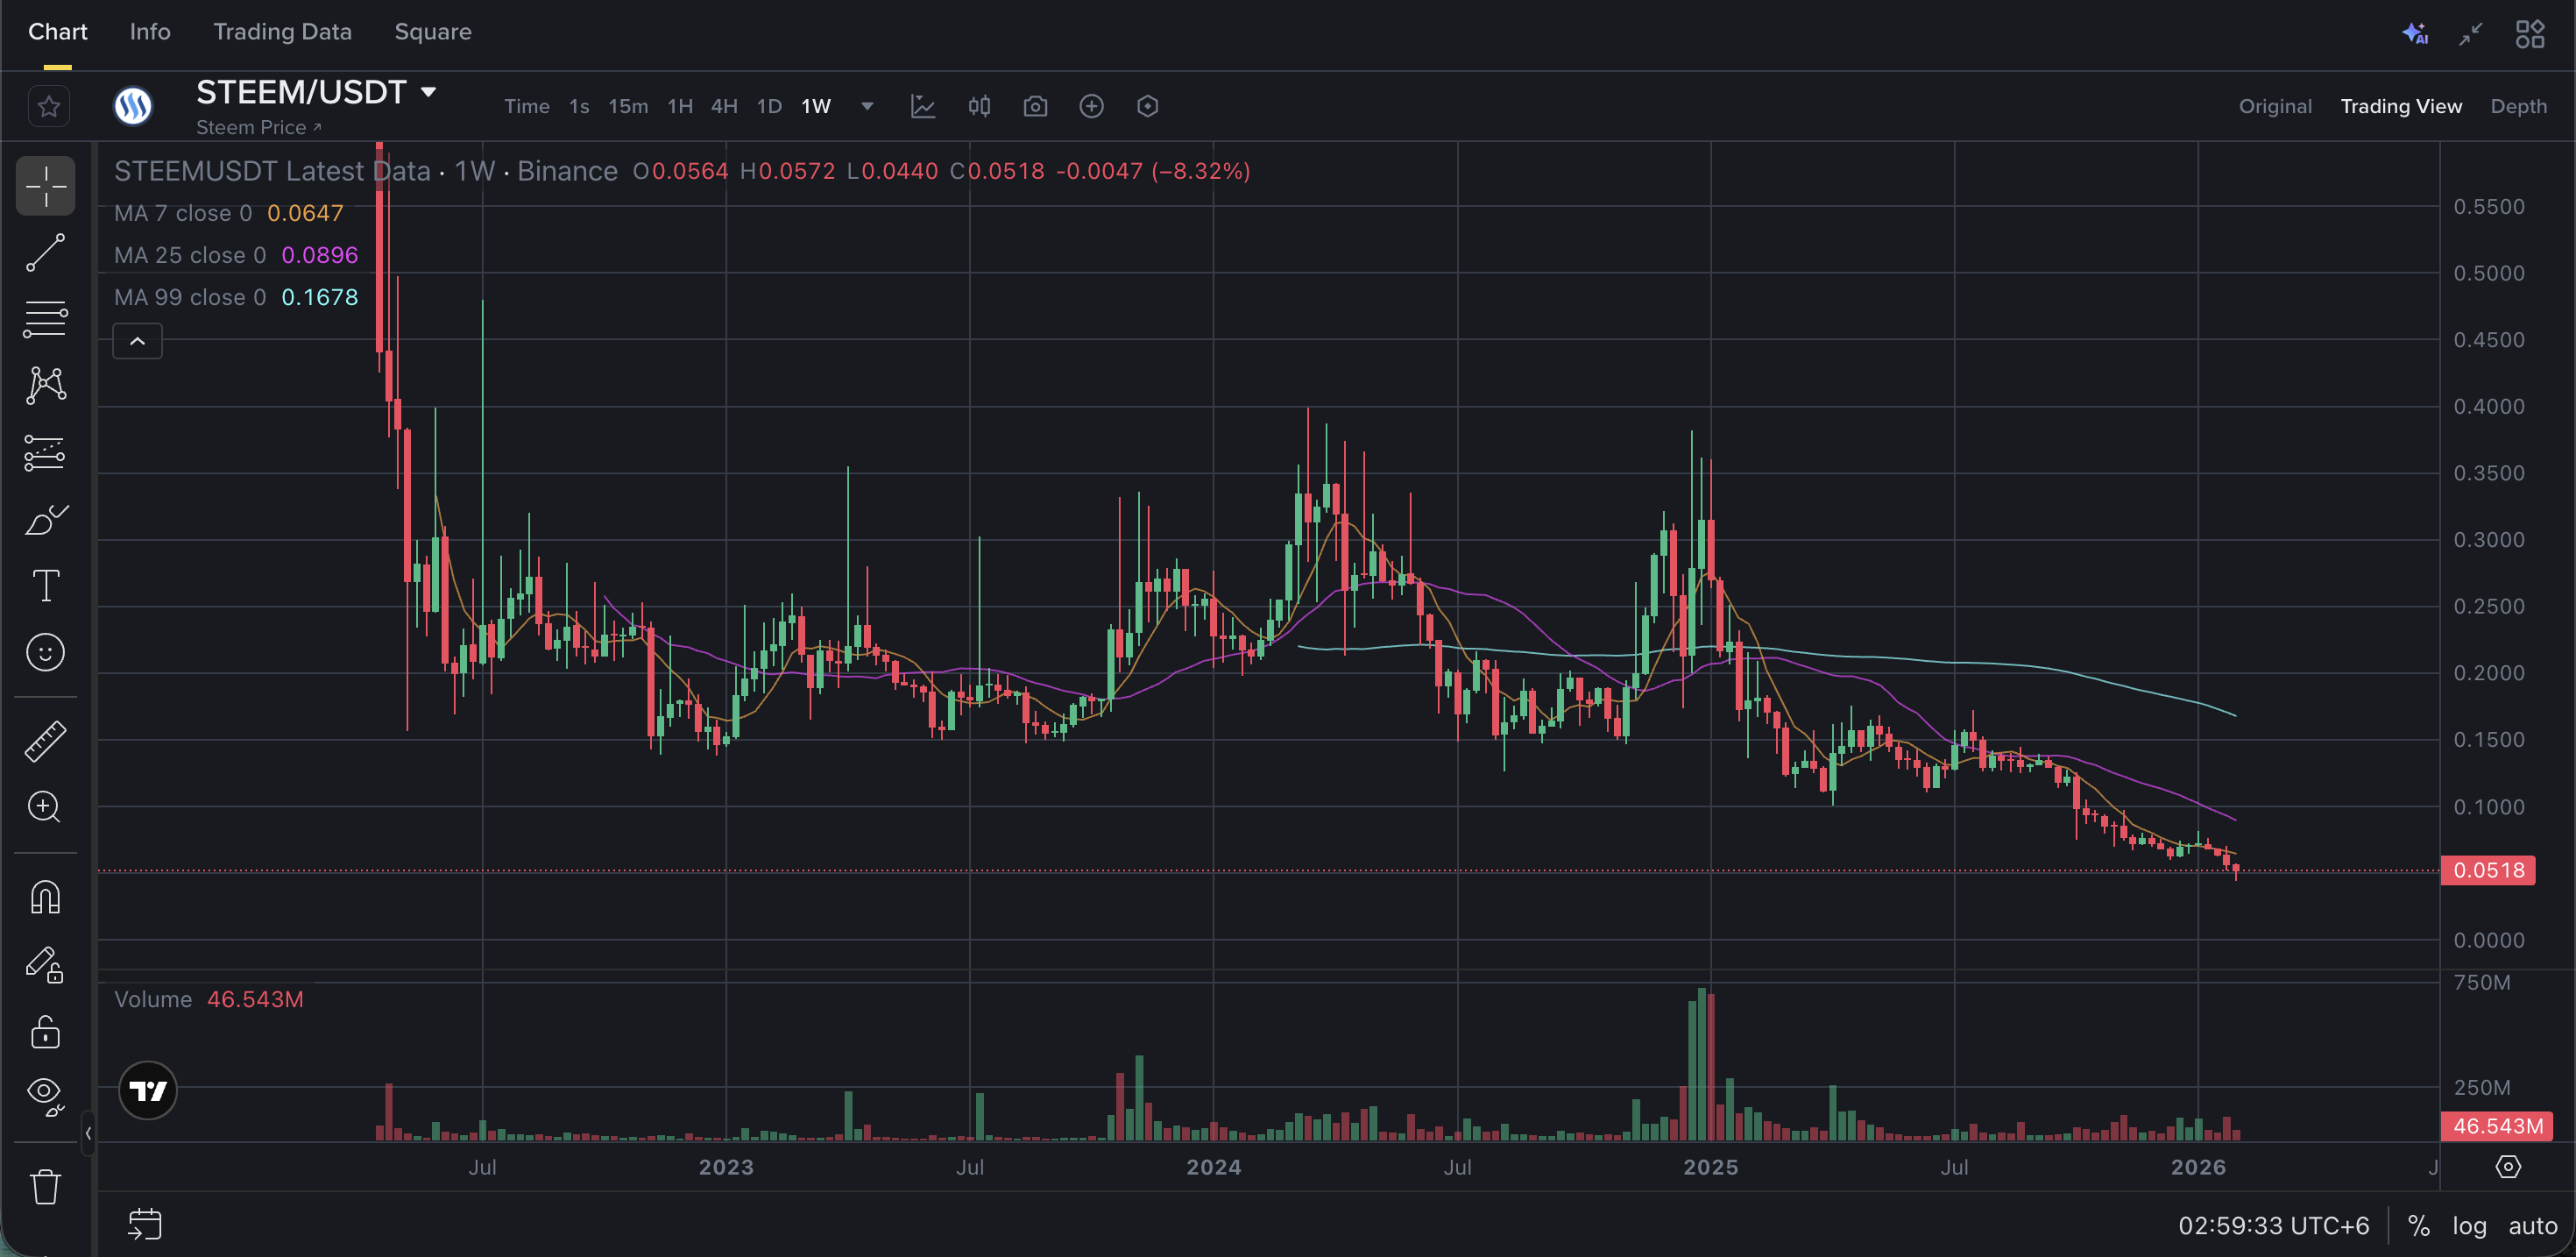Expand the STEEM/USDT pair dropdown
Screen dimensions: 2576x1257
(x=429, y=92)
